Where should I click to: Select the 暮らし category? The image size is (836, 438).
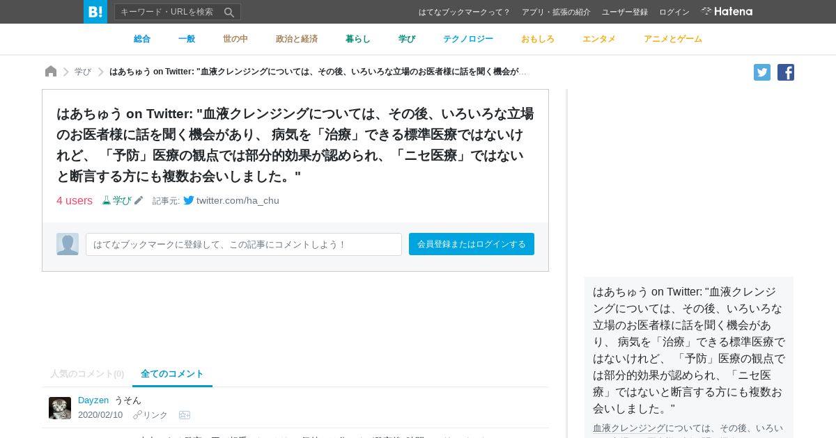click(x=358, y=39)
